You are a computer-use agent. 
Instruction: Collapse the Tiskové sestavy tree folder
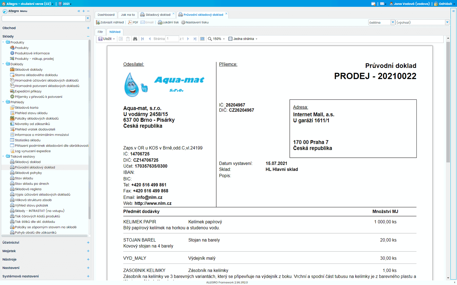click(3, 156)
